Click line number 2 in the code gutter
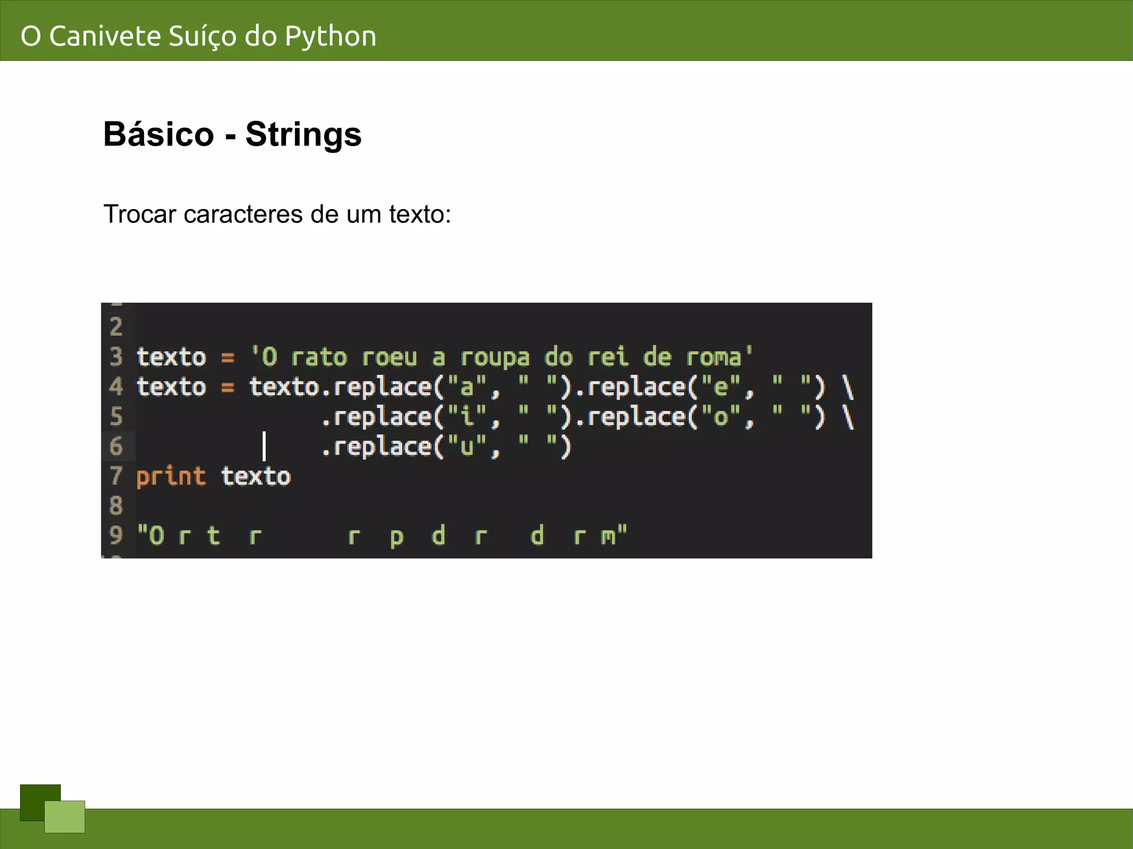The image size is (1133, 849). 116,327
